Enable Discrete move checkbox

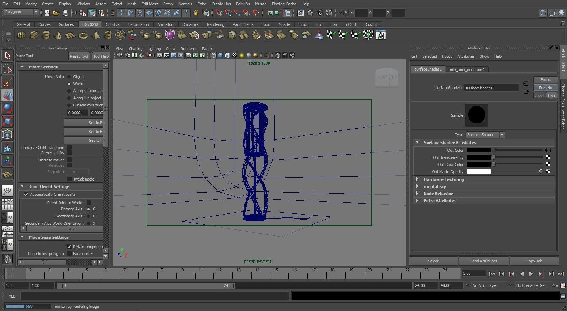pos(69,160)
